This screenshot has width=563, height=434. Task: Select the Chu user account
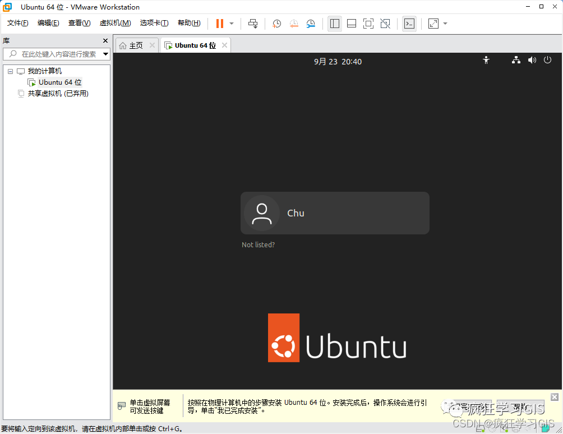(335, 213)
